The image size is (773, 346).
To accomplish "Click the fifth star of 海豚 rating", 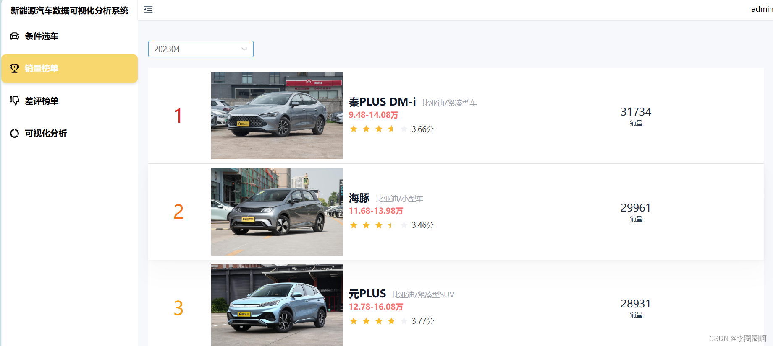I will click(404, 225).
